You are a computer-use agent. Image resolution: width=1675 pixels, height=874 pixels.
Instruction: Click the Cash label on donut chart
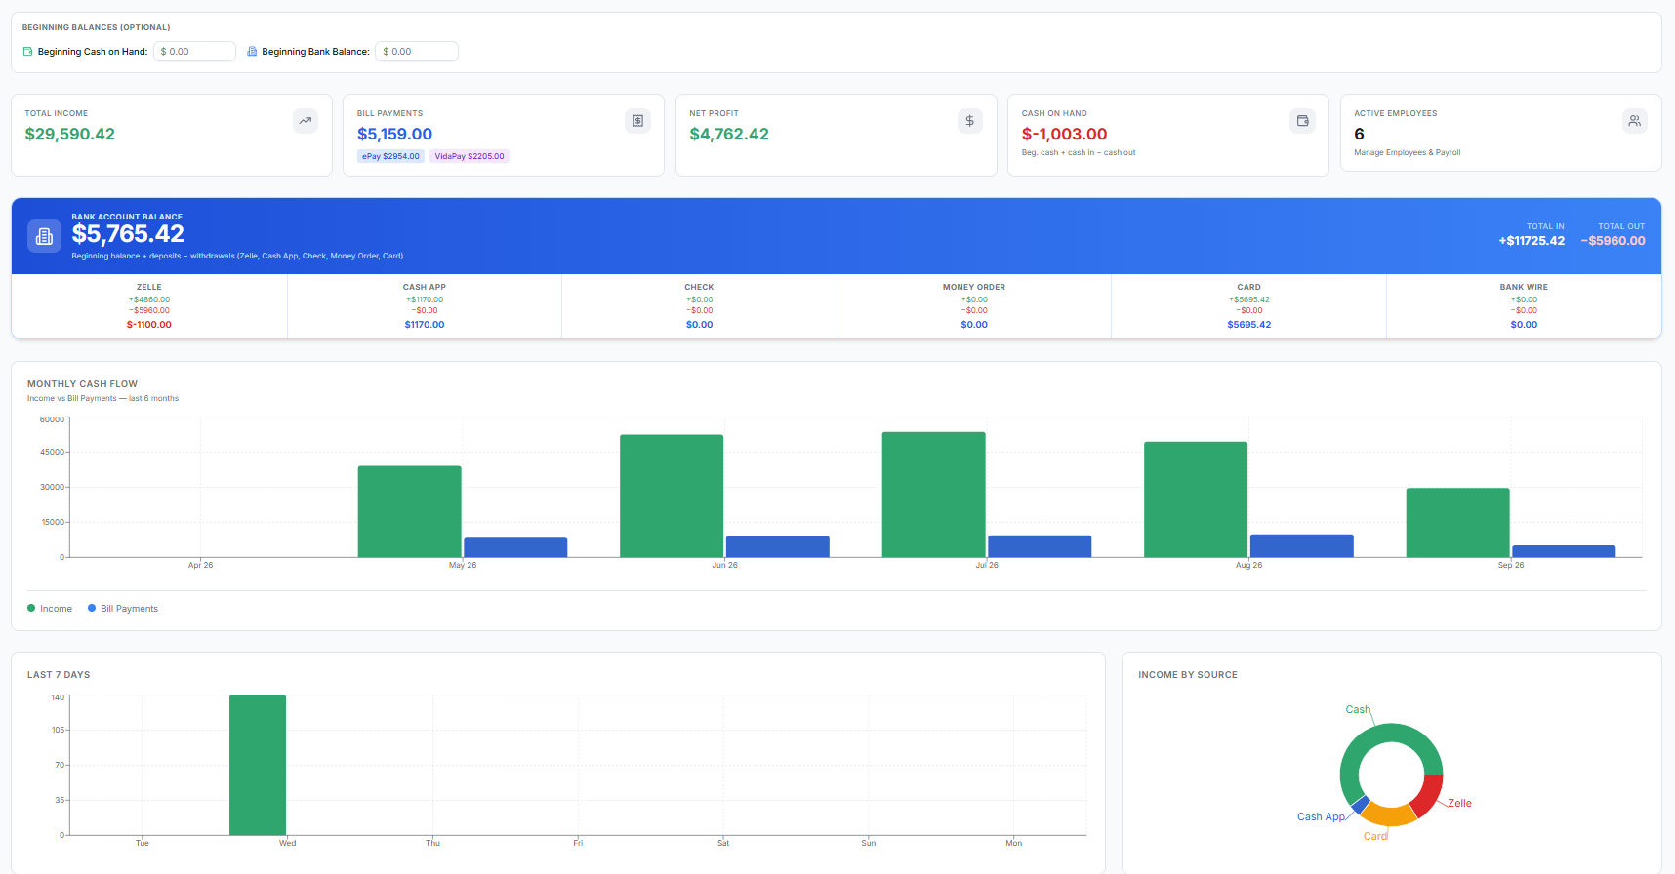(1358, 710)
